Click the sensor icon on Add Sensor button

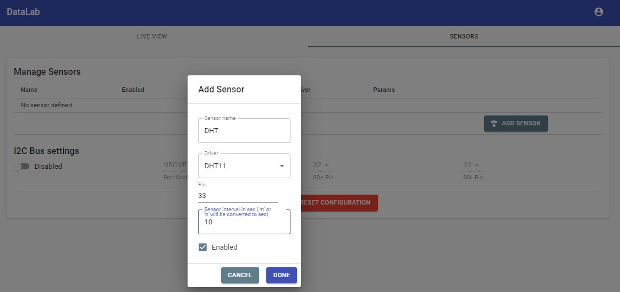point(494,124)
